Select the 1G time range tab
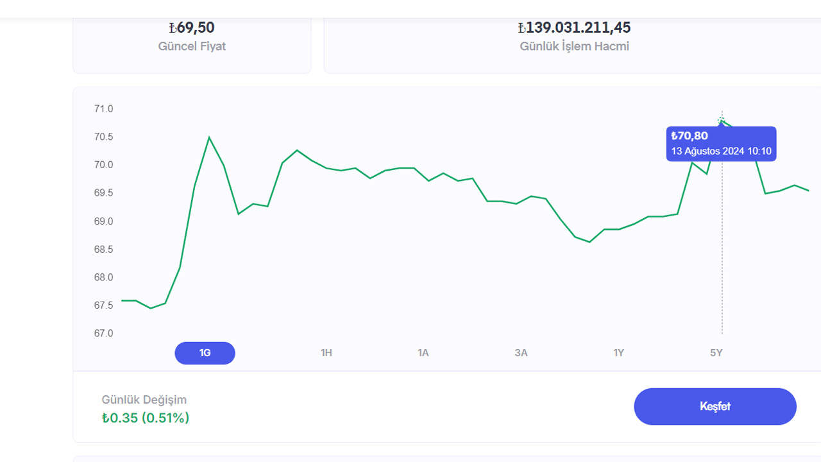This screenshot has width=821, height=462. (x=205, y=353)
